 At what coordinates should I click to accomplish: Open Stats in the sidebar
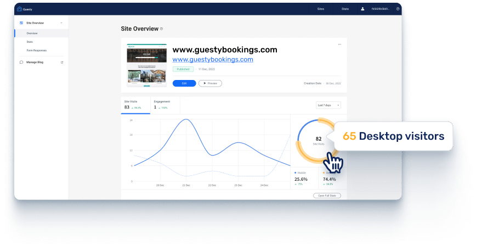pyautogui.click(x=30, y=42)
